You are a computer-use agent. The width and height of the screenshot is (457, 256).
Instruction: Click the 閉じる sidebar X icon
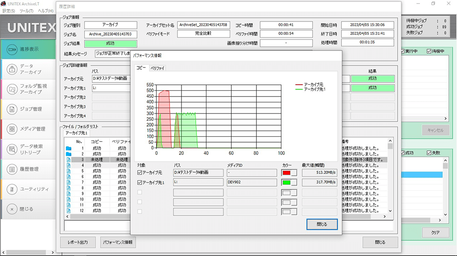coord(12,209)
